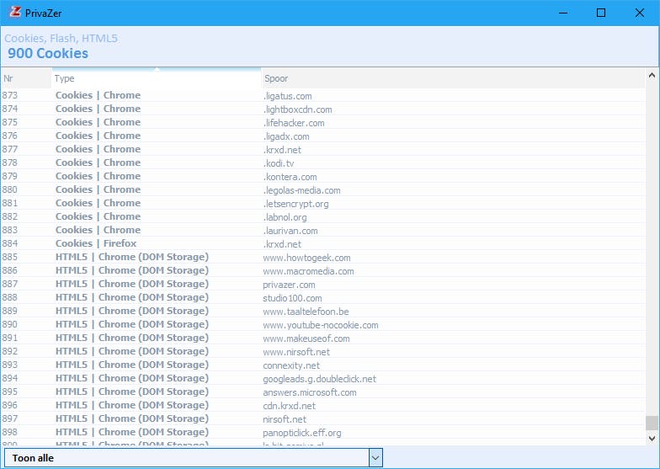The height and width of the screenshot is (469, 660).
Task: Click row number 885
Action: (10, 258)
